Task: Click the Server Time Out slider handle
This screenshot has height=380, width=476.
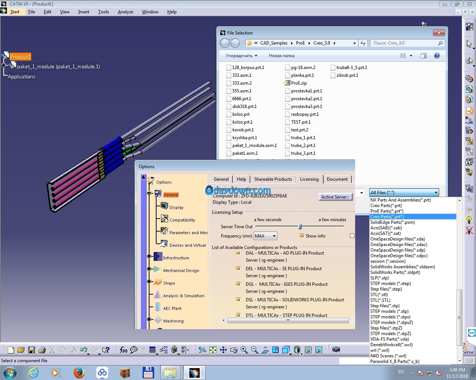Action: pyautogui.click(x=300, y=226)
